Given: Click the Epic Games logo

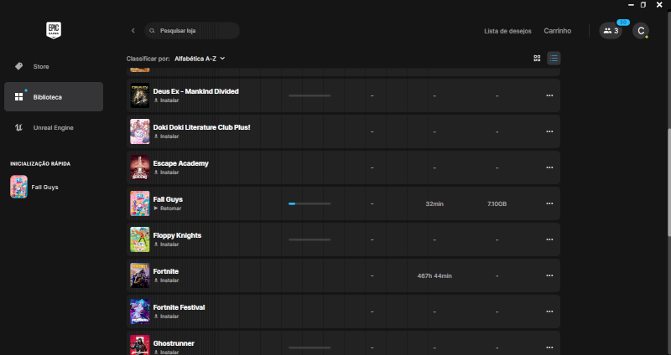Looking at the screenshot, I should pyautogui.click(x=55, y=31).
